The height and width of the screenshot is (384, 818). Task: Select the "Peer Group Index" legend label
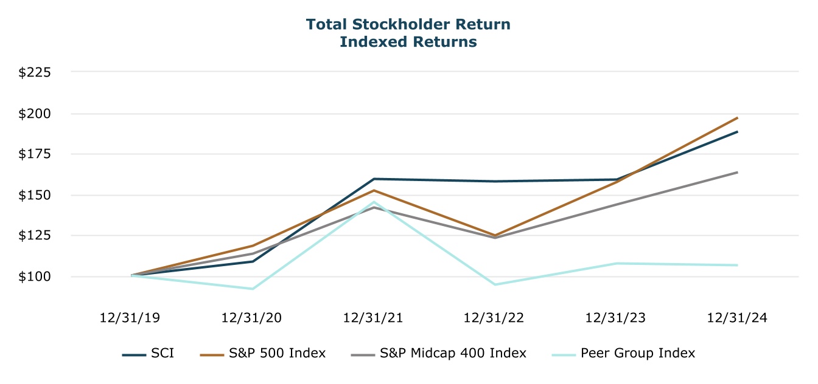(x=638, y=353)
